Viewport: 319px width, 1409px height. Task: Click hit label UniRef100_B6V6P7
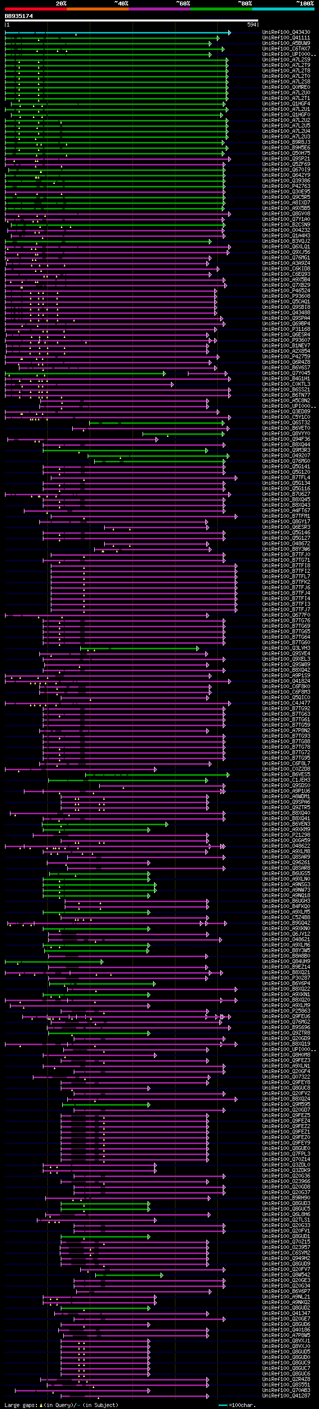(x=286, y=1292)
